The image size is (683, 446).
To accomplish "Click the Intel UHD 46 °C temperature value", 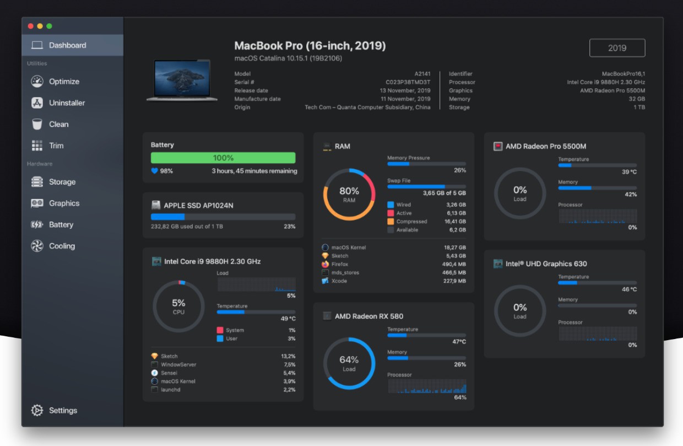I will pos(629,289).
